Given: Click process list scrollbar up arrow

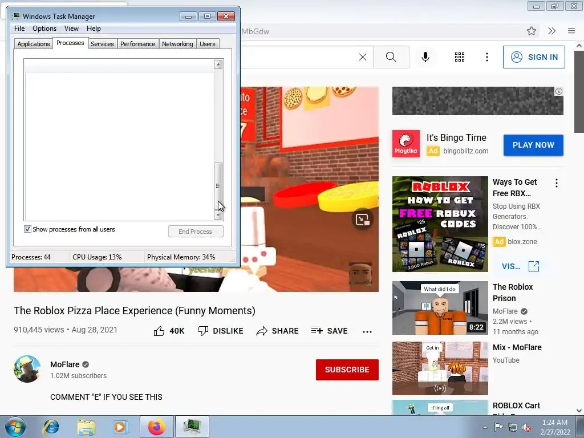Looking at the screenshot, I should click(218, 64).
